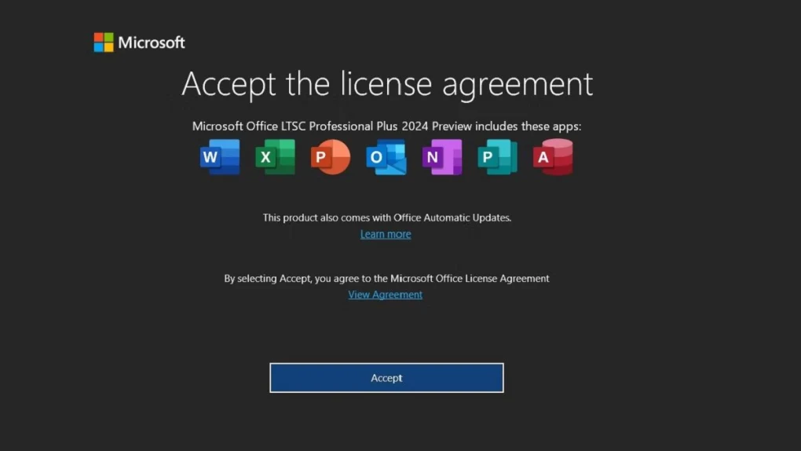Click the Publisher app icon
Screen dimensions: 801x451
coord(497,157)
